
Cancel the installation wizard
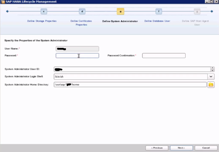click(x=206, y=148)
